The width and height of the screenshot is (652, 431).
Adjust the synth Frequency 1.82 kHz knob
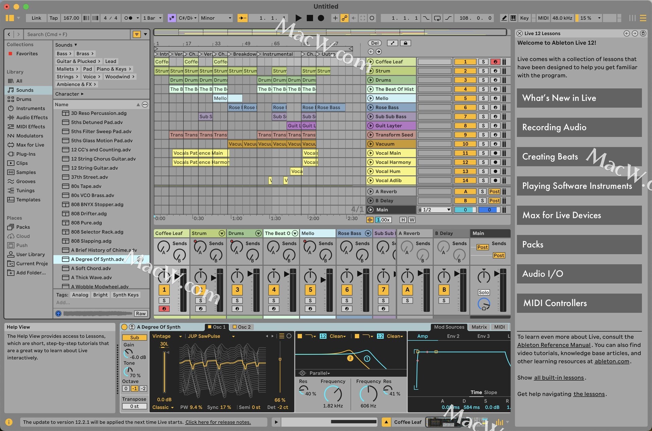point(333,394)
